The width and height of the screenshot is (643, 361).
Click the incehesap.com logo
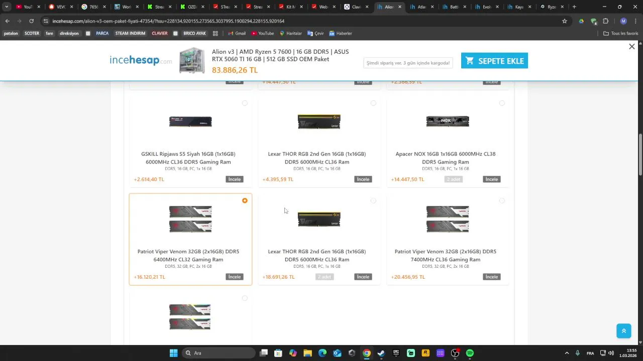141,60
